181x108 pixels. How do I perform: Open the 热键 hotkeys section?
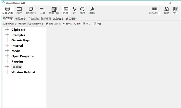(x=66, y=10)
